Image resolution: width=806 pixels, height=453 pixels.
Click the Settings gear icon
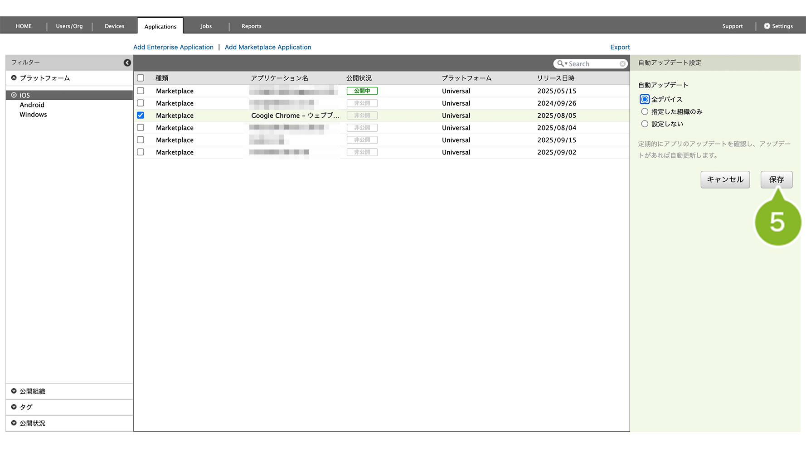tap(767, 26)
